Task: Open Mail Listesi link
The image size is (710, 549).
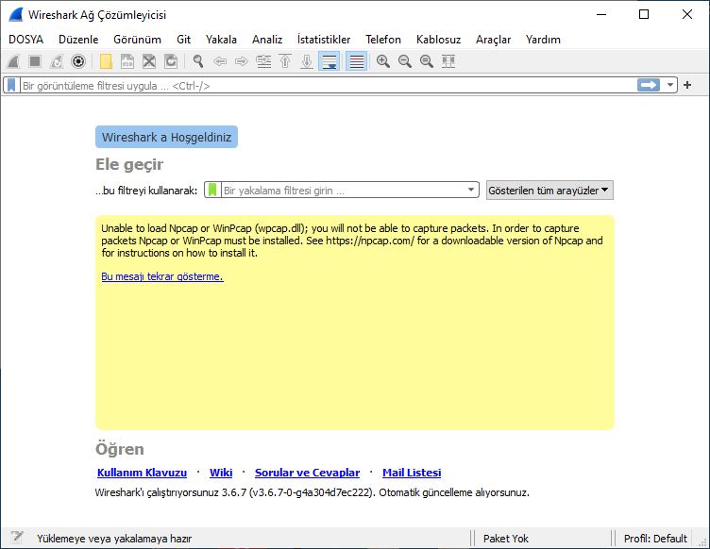Action: click(412, 473)
